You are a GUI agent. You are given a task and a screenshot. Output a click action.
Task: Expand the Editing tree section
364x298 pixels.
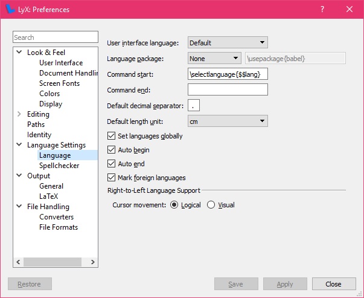(x=19, y=114)
